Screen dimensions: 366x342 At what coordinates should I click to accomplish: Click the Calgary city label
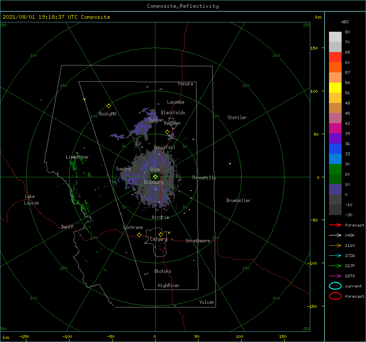coord(159,239)
